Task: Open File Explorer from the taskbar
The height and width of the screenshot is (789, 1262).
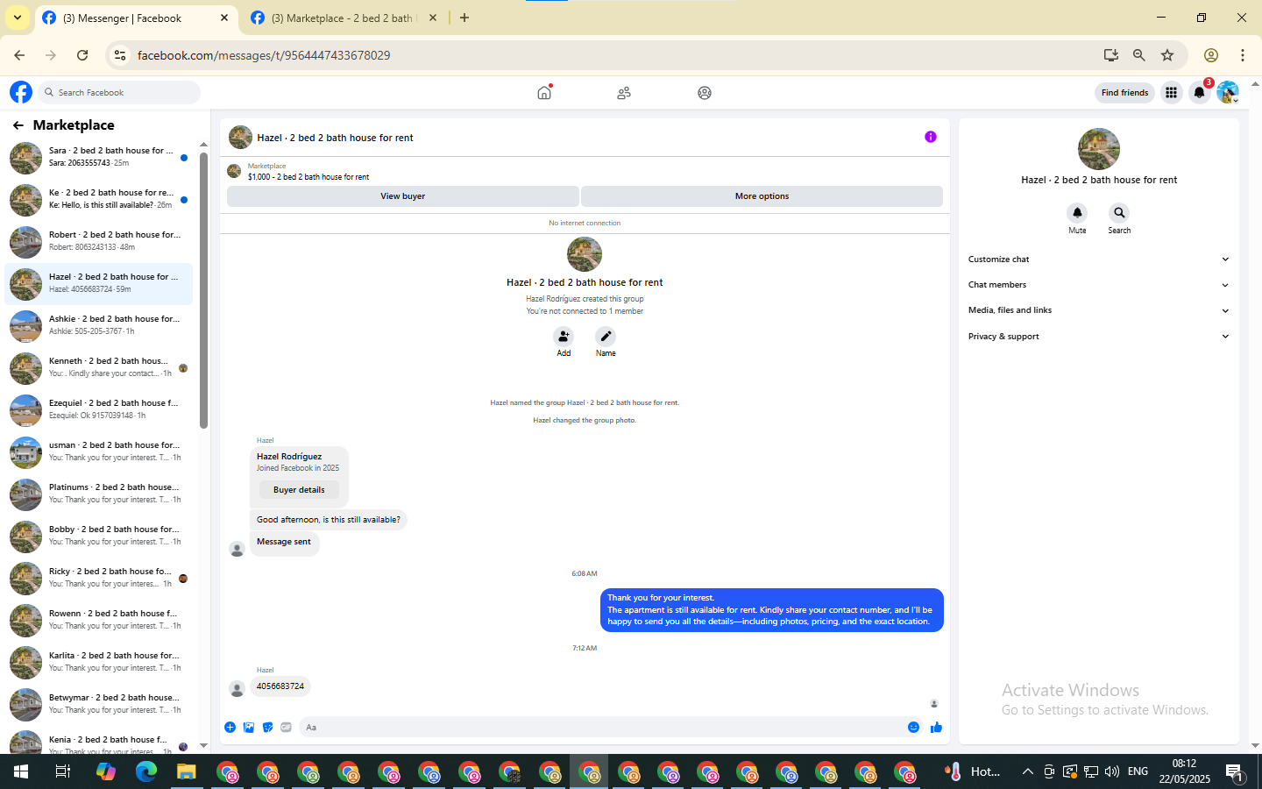Action: pyautogui.click(x=186, y=771)
